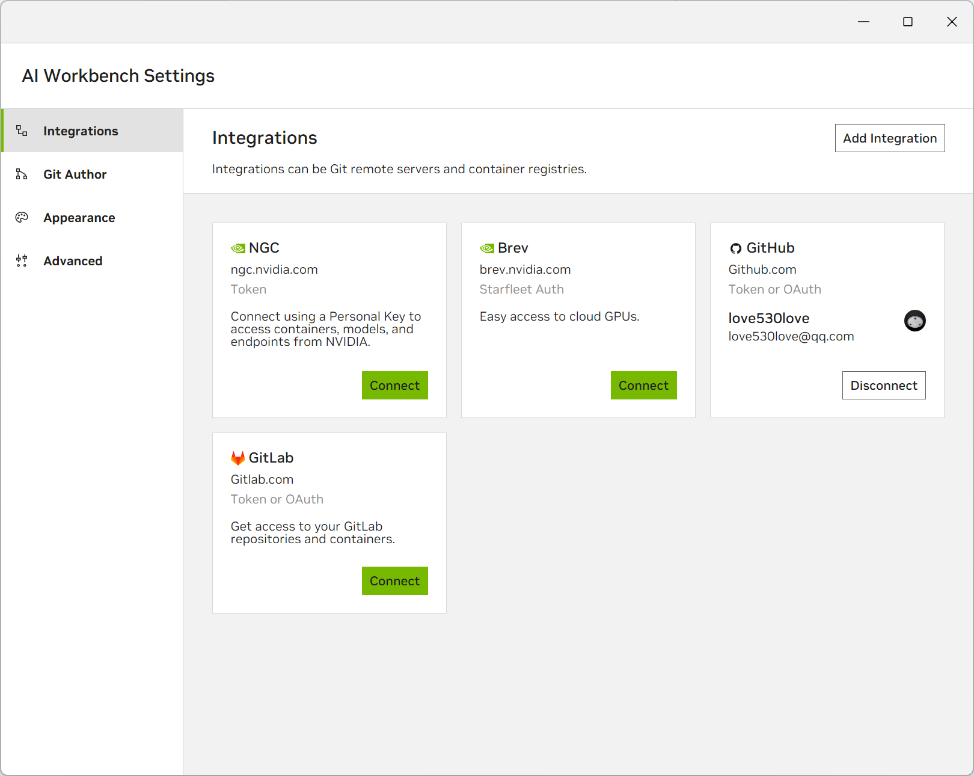974x776 pixels.
Task: Click the Token label on NGC card
Action: pyautogui.click(x=248, y=289)
